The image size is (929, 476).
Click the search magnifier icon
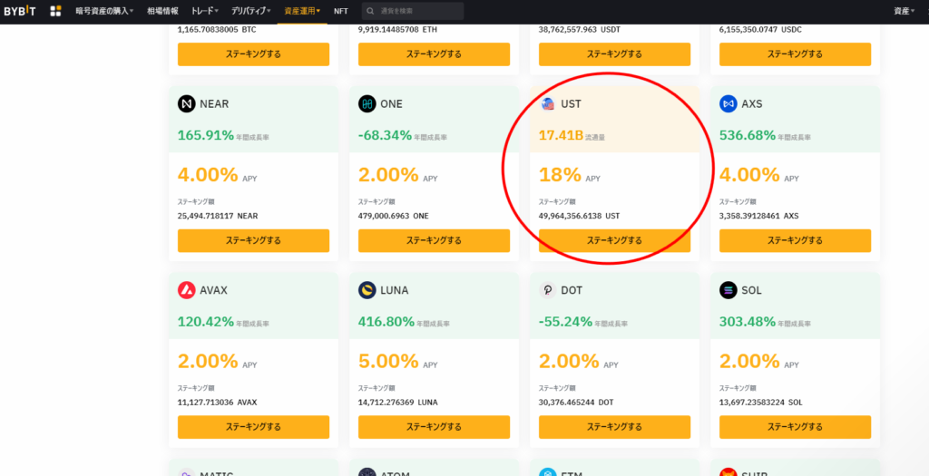[x=371, y=11]
